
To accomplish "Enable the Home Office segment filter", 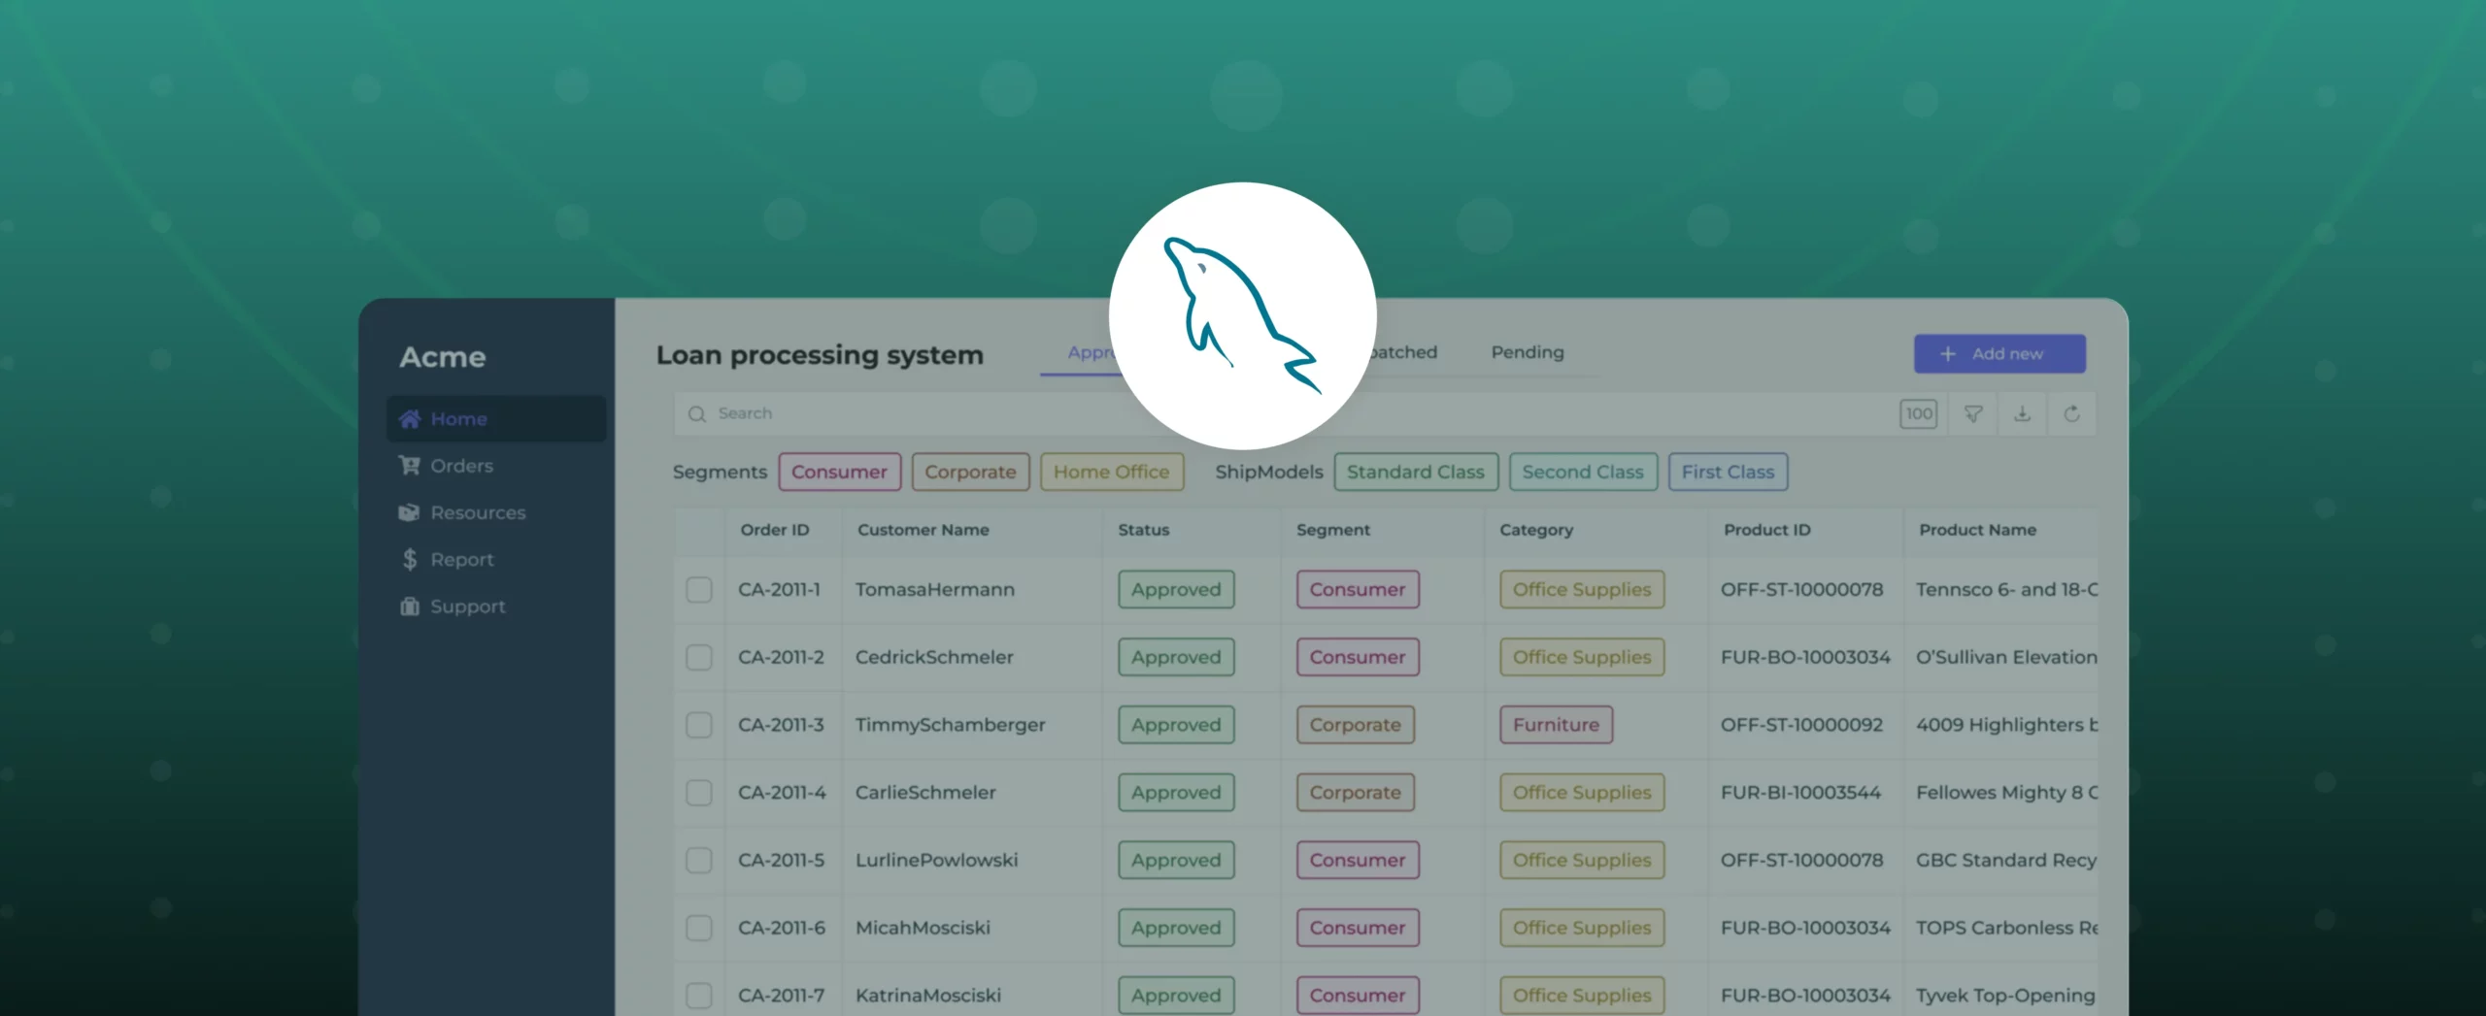I will click(x=1112, y=472).
